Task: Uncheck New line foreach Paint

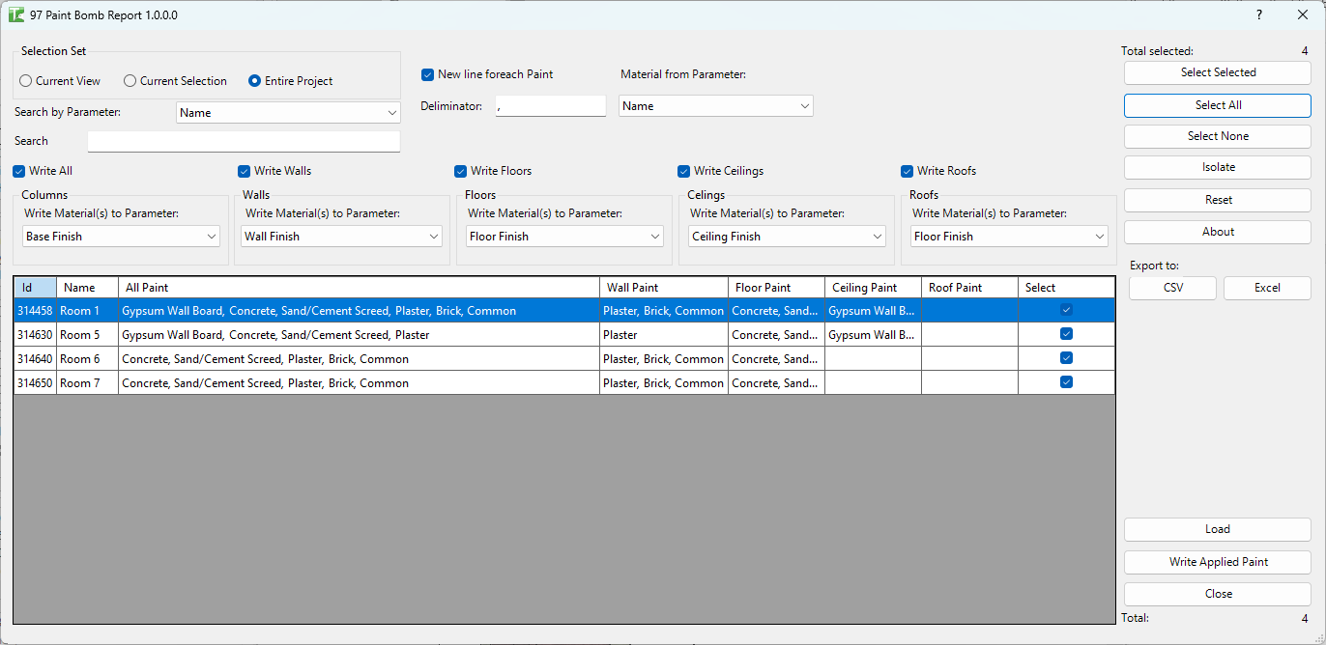Action: point(427,73)
